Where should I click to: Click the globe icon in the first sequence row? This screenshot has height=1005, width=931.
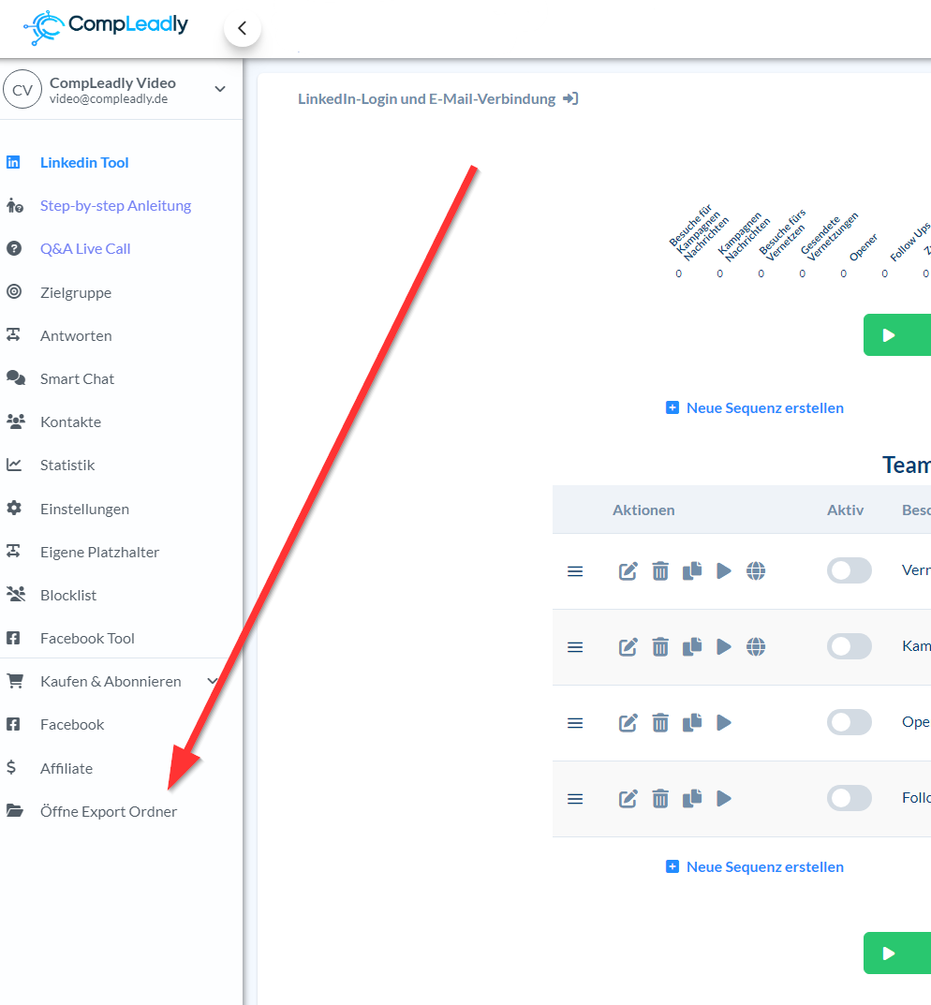(756, 571)
